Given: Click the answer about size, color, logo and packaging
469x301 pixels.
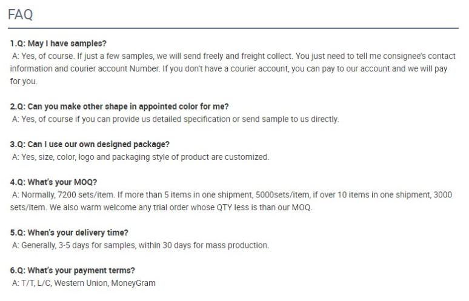Looking at the screenshot, I should (x=141, y=157).
